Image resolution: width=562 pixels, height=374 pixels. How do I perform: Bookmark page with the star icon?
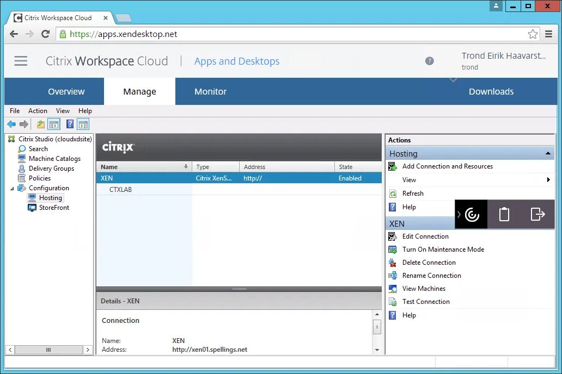(533, 34)
